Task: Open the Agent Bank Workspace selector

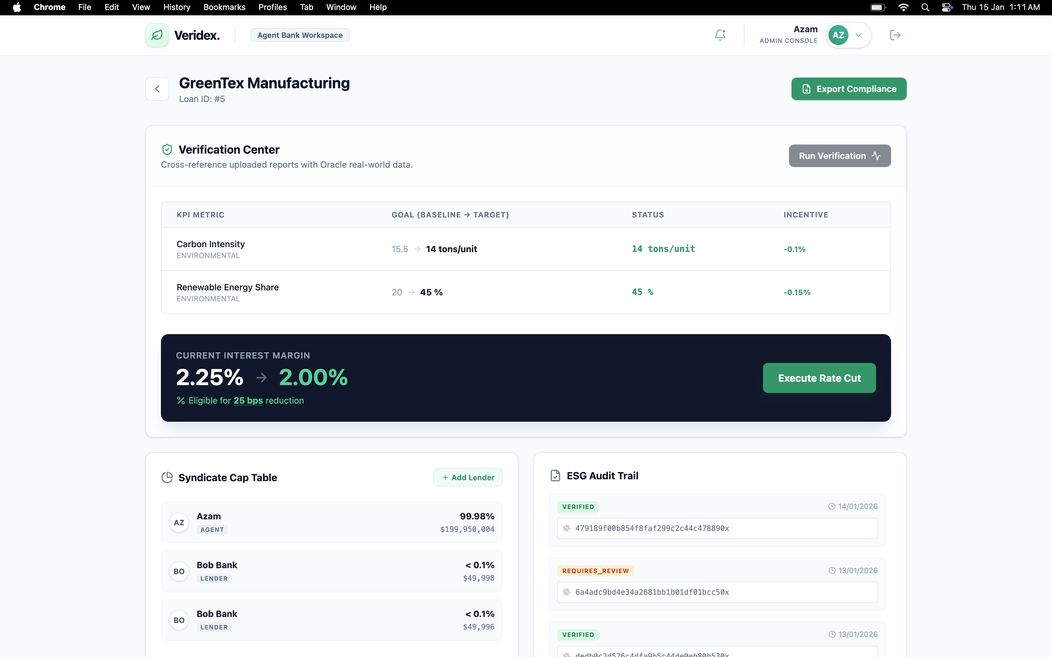Action: (x=300, y=35)
